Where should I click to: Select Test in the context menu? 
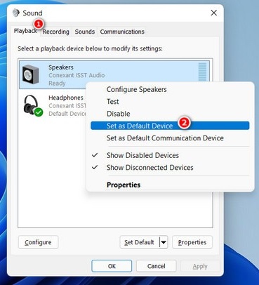(170, 102)
